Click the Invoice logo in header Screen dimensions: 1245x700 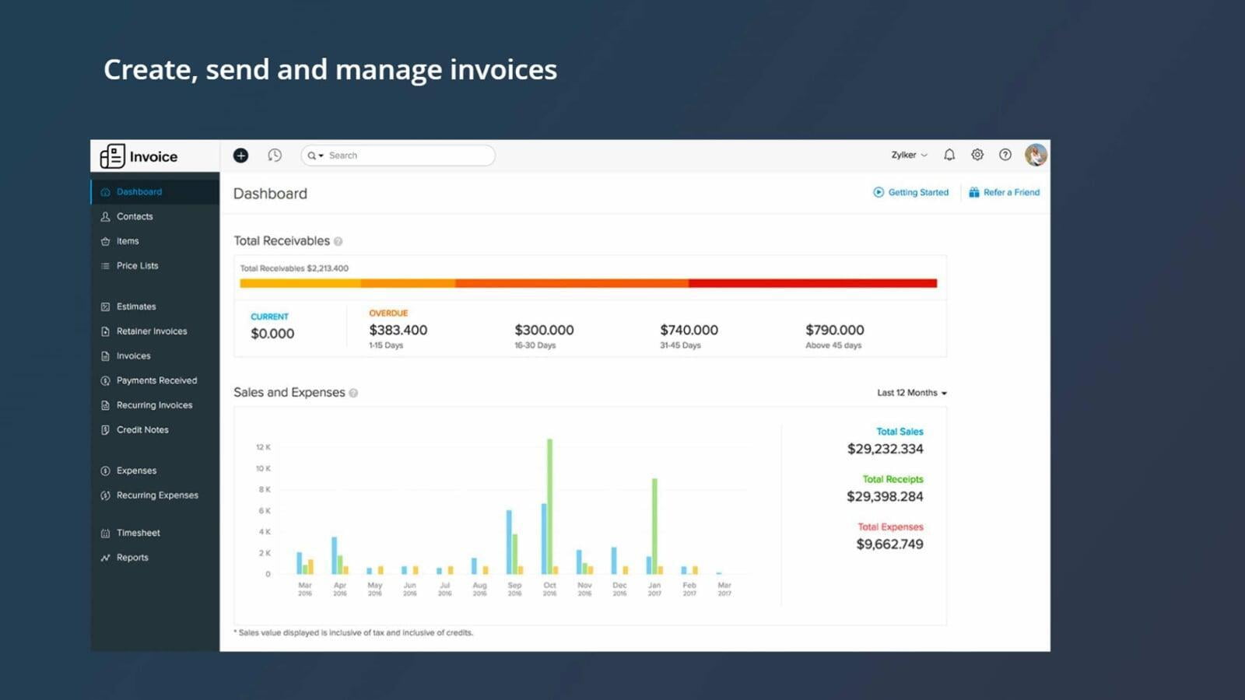pos(139,156)
